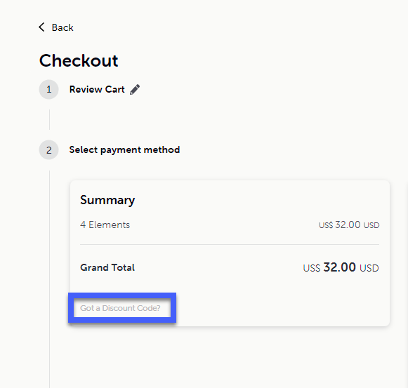Screen dimensions: 408x388
Task: Click the Review Cart step label
Action: pos(97,90)
